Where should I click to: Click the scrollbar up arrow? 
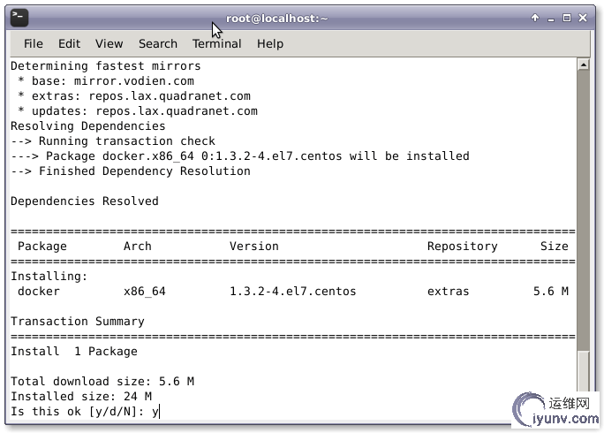(x=584, y=65)
